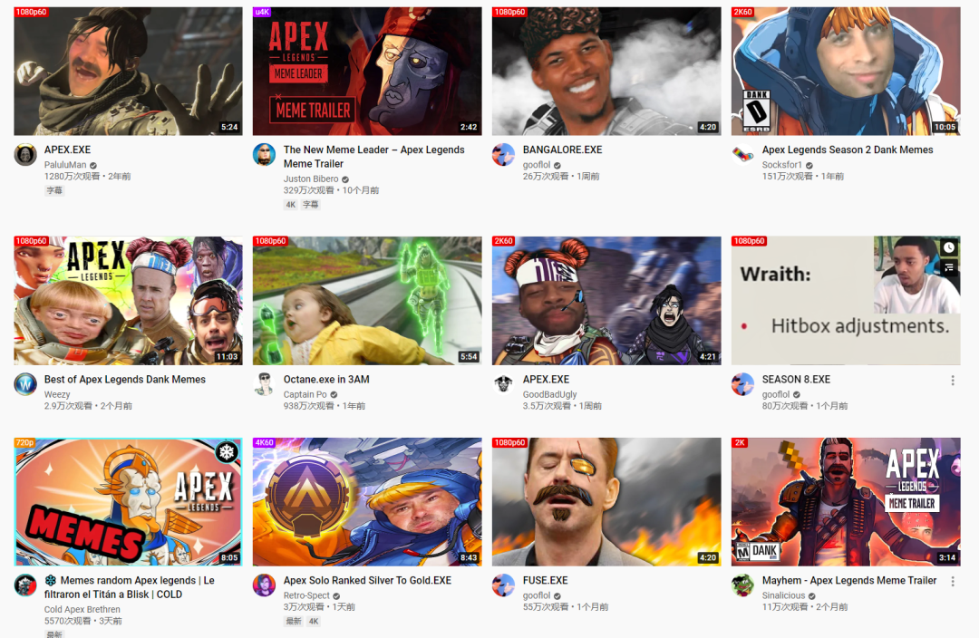
Task: Open BANGALORE.EXE title link
Action: pos(563,150)
